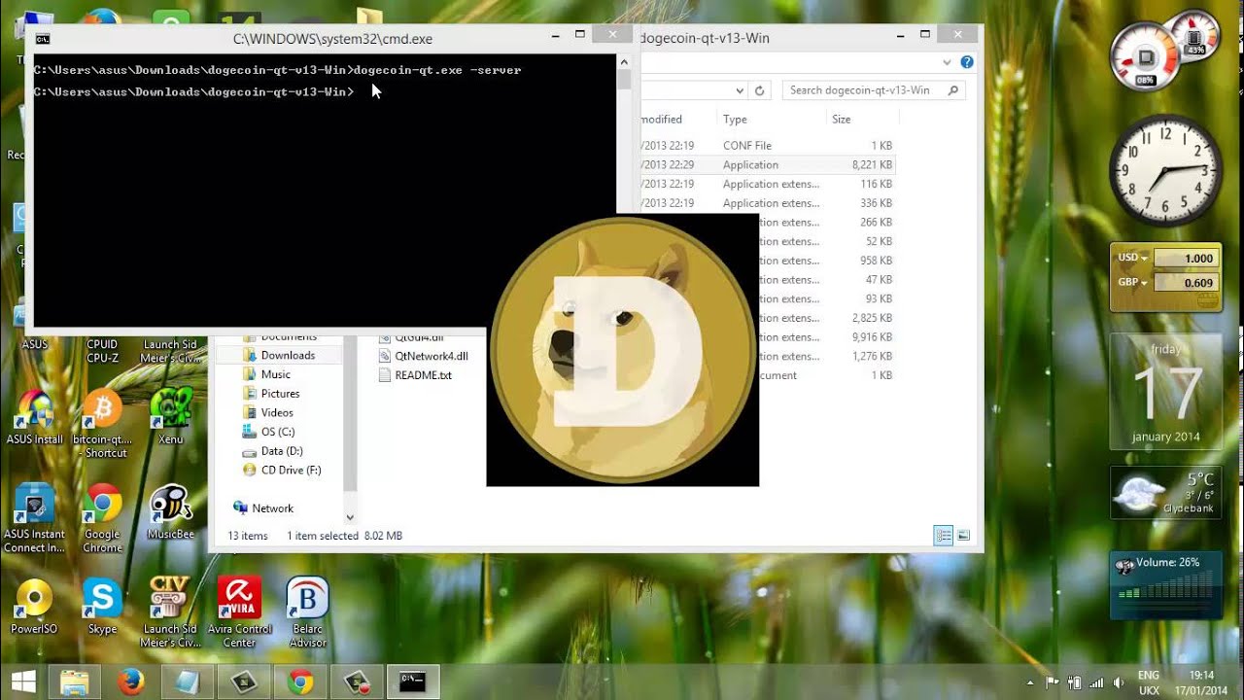This screenshot has width=1244, height=700.
Task: Open MusicBee desktop shortcut
Action: 170,512
